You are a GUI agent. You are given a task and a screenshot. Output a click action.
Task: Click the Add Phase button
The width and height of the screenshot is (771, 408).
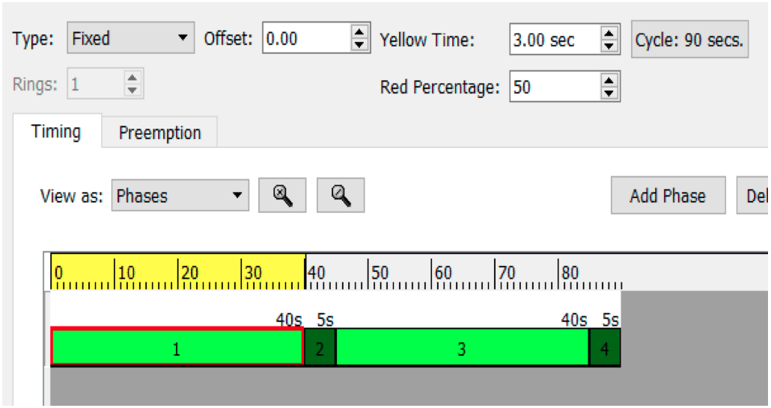tap(668, 196)
